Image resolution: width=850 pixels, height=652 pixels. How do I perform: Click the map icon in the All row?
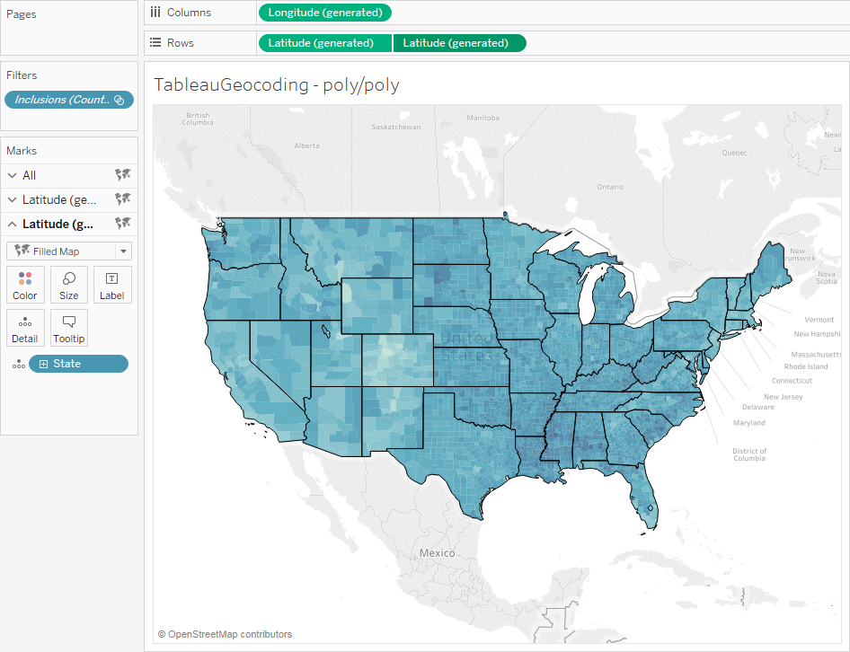click(x=123, y=175)
